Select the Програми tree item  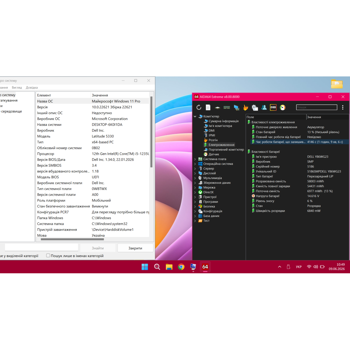tap(211, 202)
